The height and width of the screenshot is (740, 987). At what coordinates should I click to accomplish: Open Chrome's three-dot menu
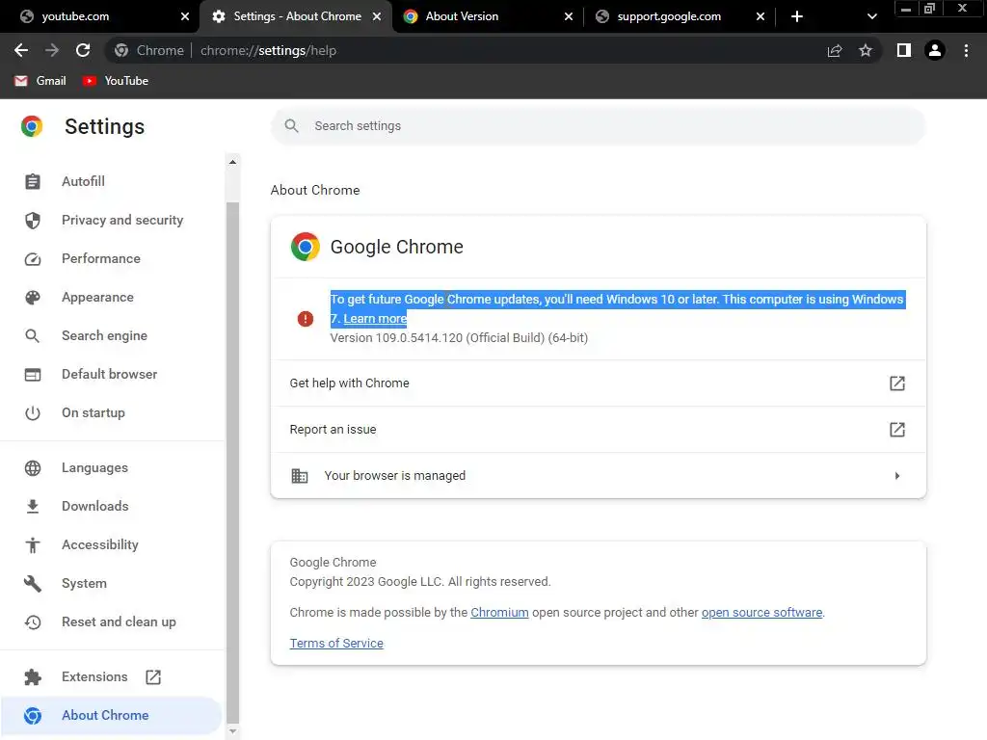click(x=966, y=50)
